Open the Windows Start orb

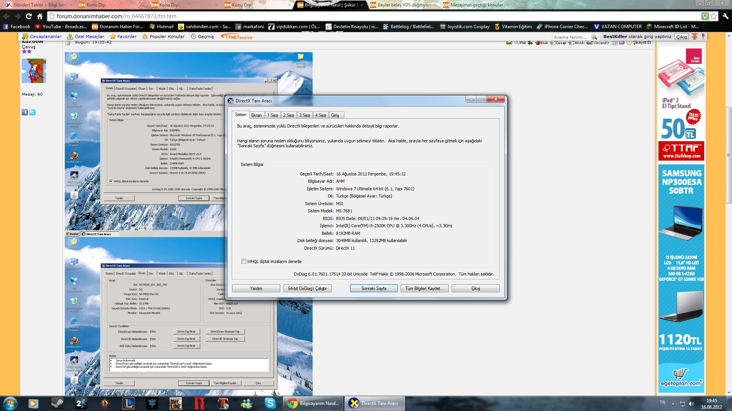point(10,403)
